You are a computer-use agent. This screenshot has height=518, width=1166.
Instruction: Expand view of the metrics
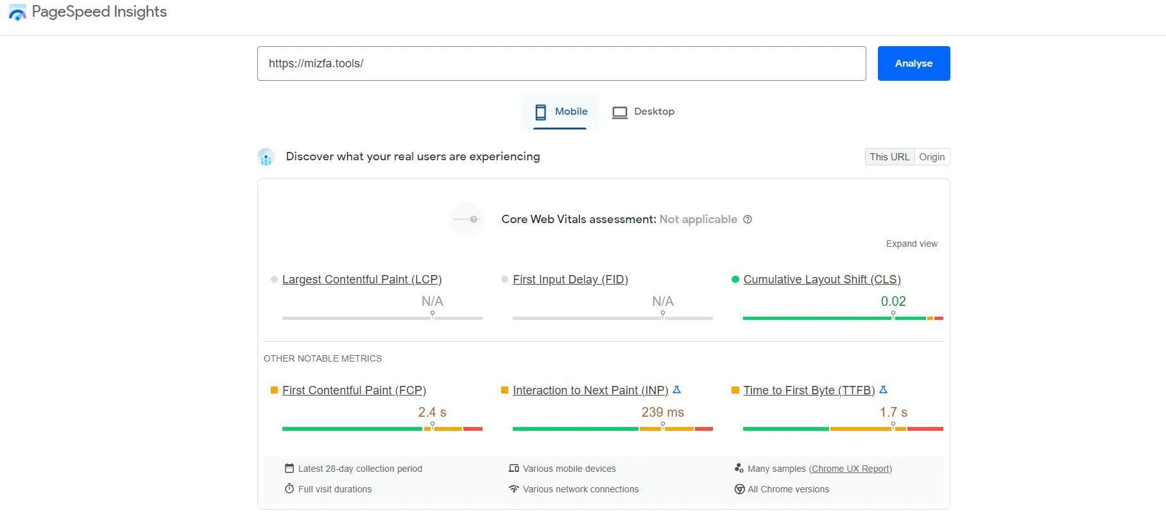911,244
